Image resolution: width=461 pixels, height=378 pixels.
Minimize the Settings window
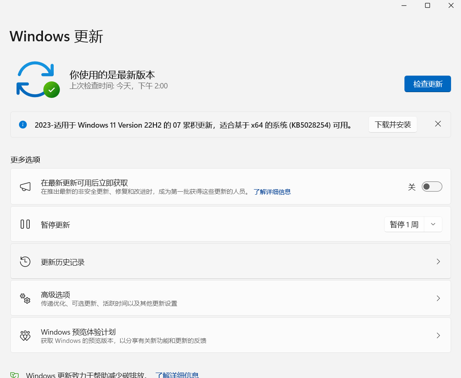pyautogui.click(x=404, y=6)
